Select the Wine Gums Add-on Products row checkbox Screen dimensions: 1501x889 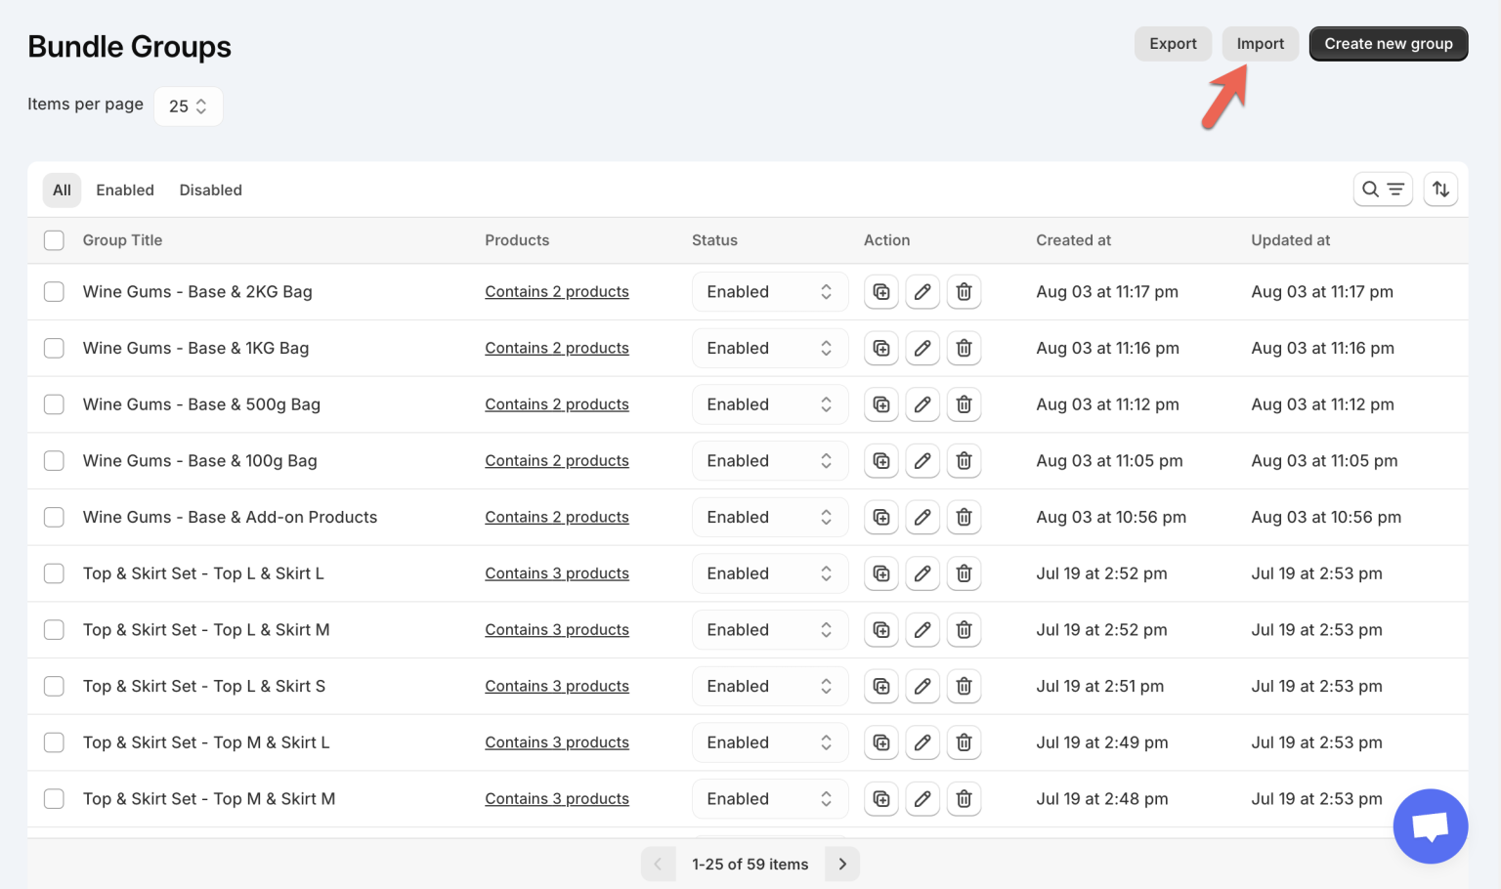(54, 517)
